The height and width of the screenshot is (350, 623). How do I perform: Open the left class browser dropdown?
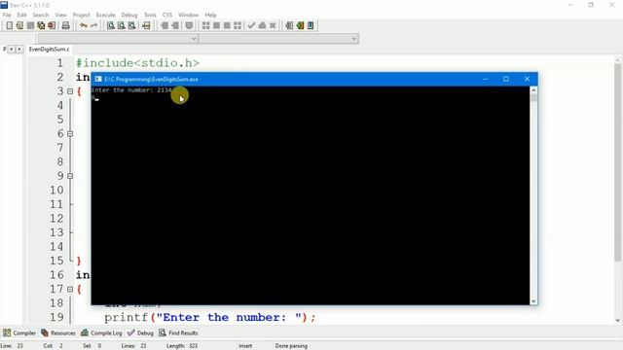coord(194,39)
